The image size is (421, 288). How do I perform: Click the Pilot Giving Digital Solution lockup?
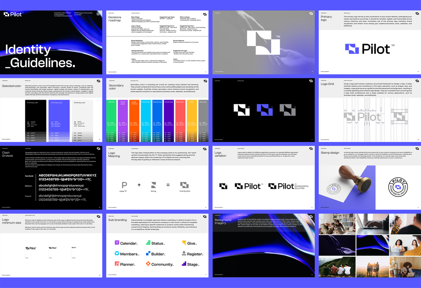(289, 186)
